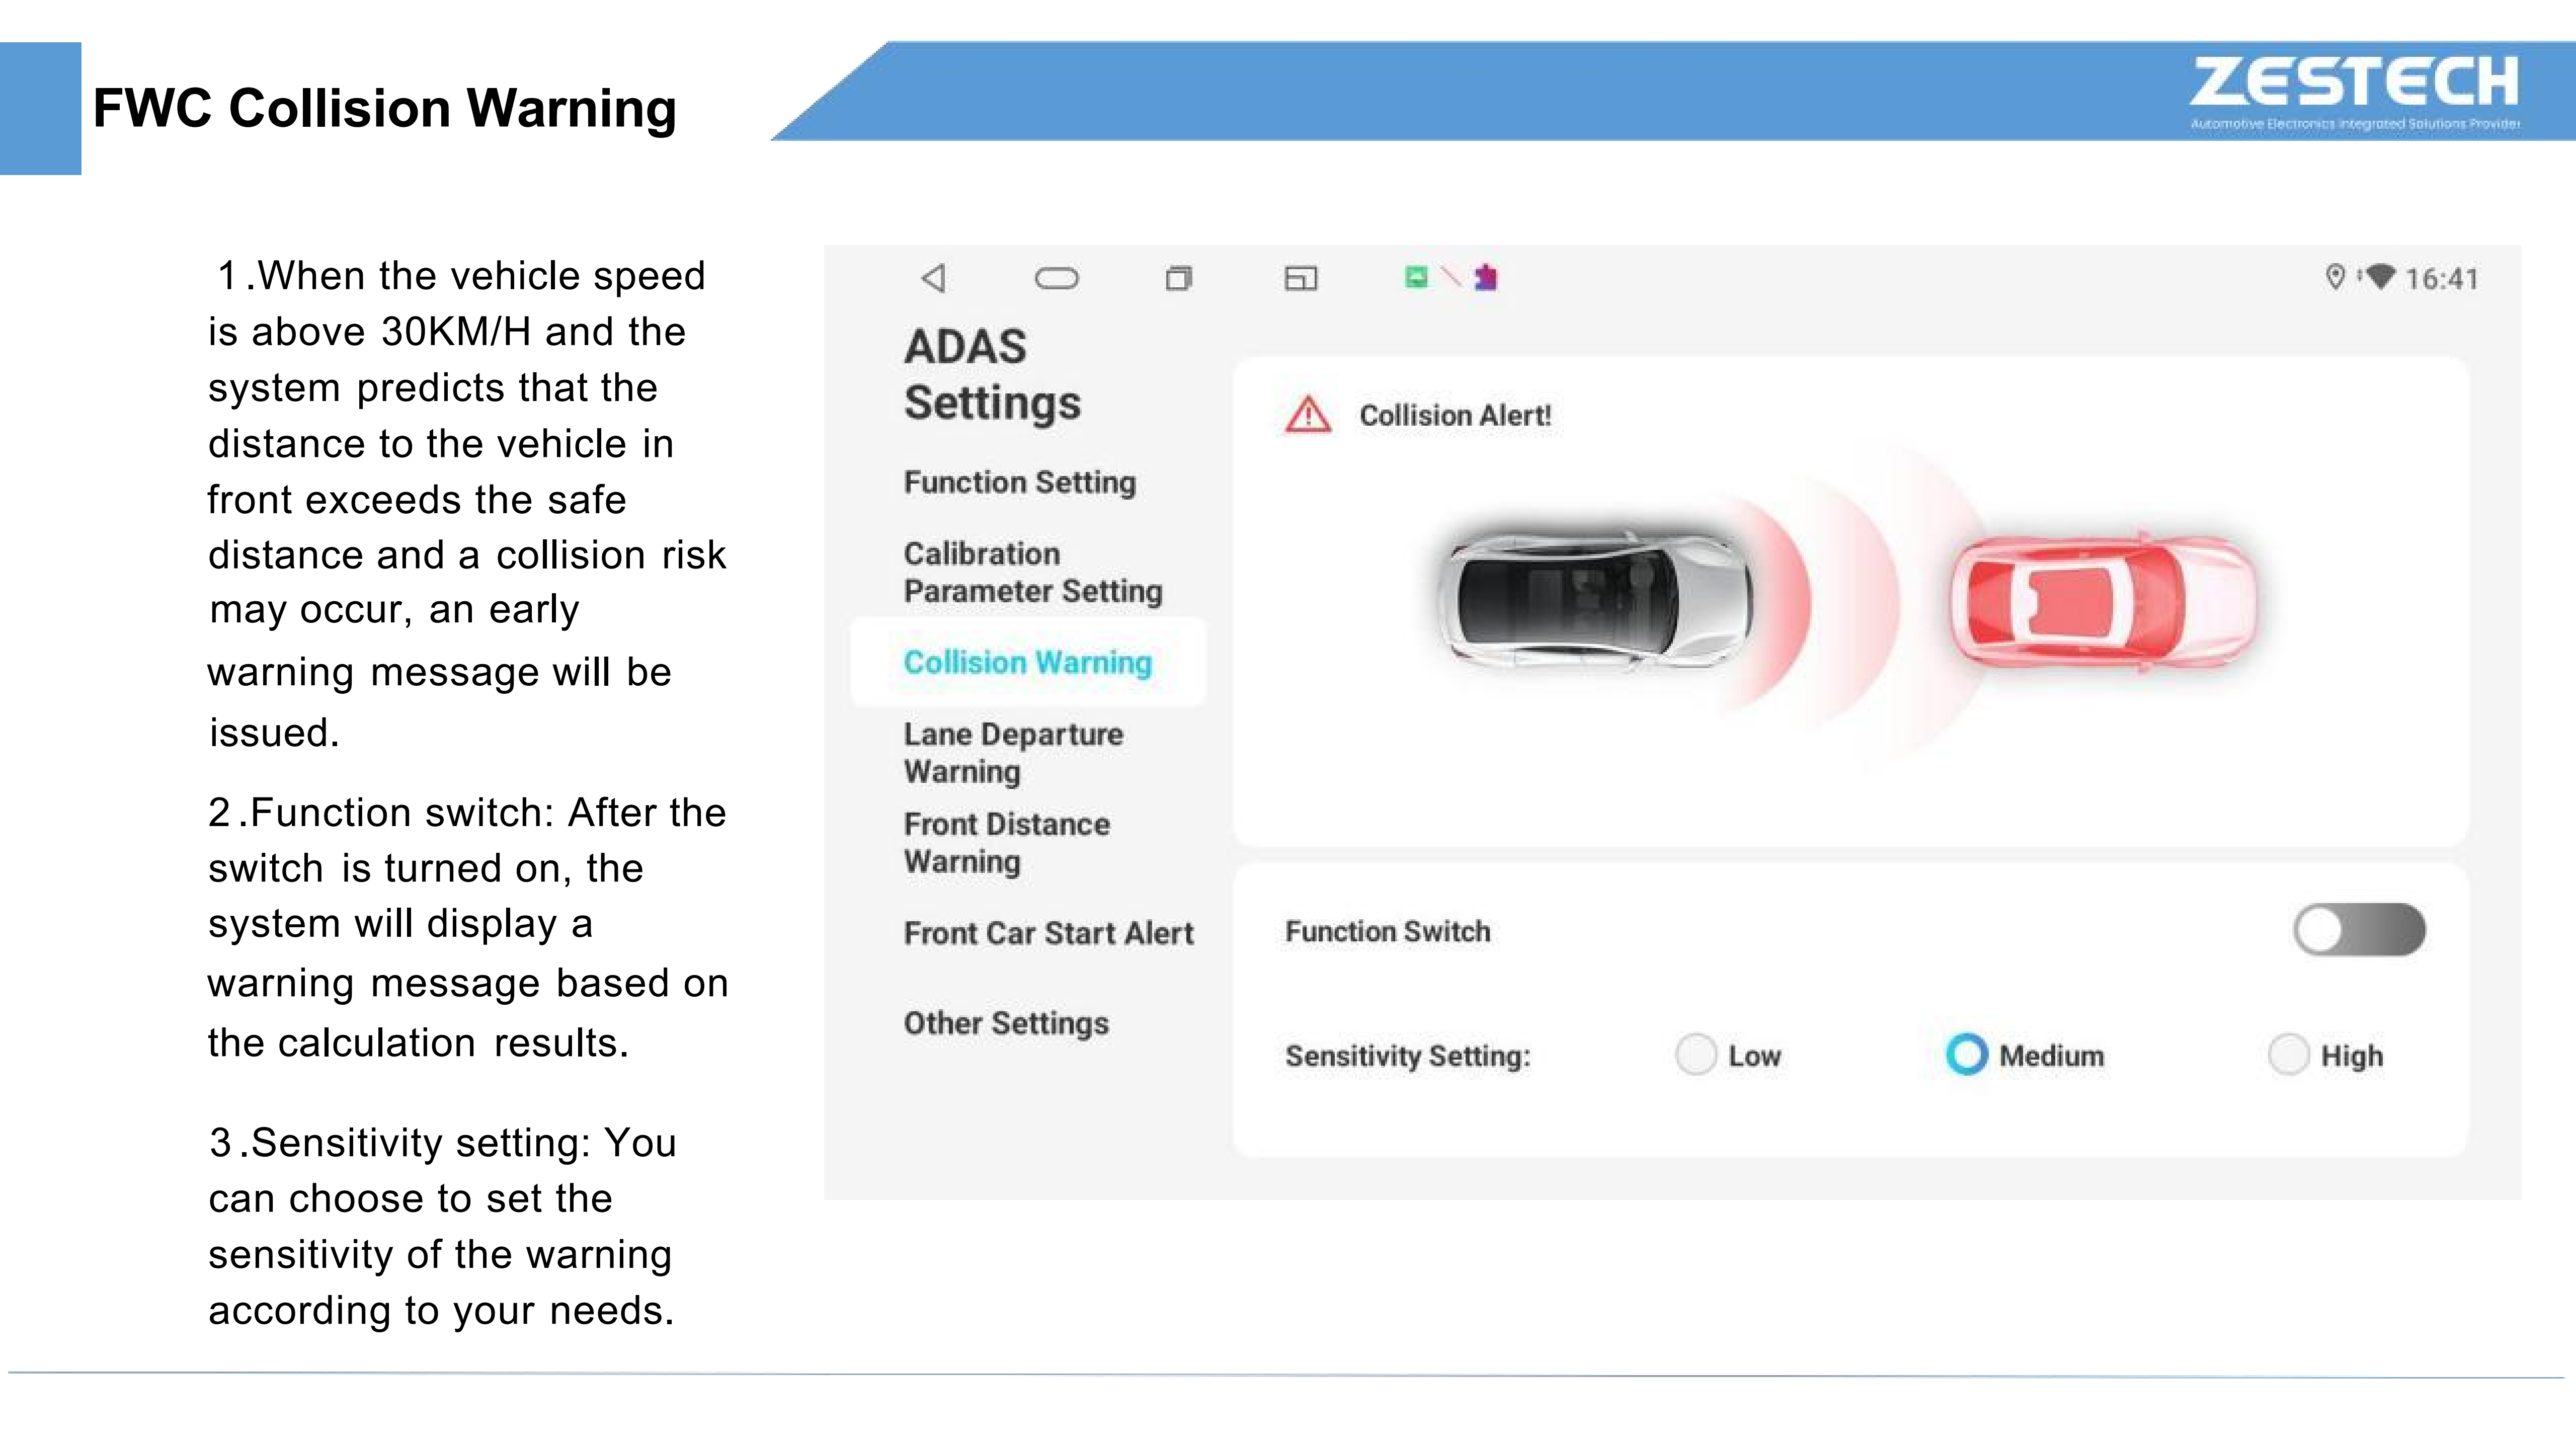Open the recent apps overview icon
Image resolution: width=2576 pixels, height=1449 pixels.
pos(1179,278)
